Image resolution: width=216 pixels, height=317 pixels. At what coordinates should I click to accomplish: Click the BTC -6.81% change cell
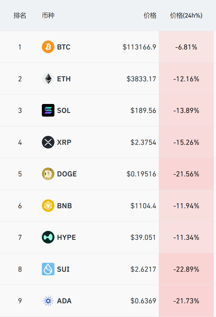coord(186,47)
